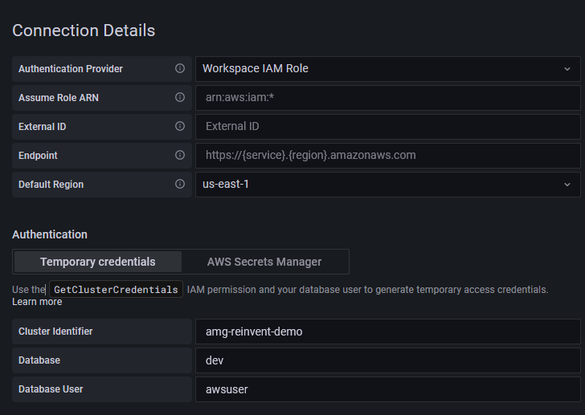Switch to AWS Secrets Manager authentication
This screenshot has width=585, height=415.
point(264,262)
